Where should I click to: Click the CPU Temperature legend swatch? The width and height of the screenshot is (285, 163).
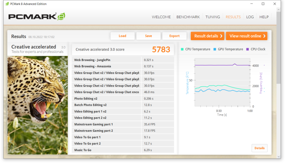pyautogui.click(x=182, y=49)
